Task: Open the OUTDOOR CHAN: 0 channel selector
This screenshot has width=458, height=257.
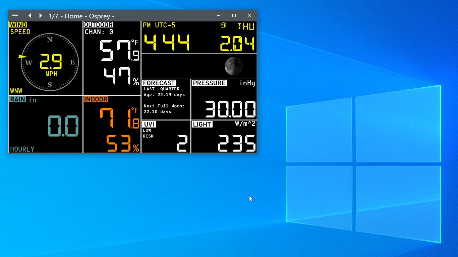Action: coord(98,32)
